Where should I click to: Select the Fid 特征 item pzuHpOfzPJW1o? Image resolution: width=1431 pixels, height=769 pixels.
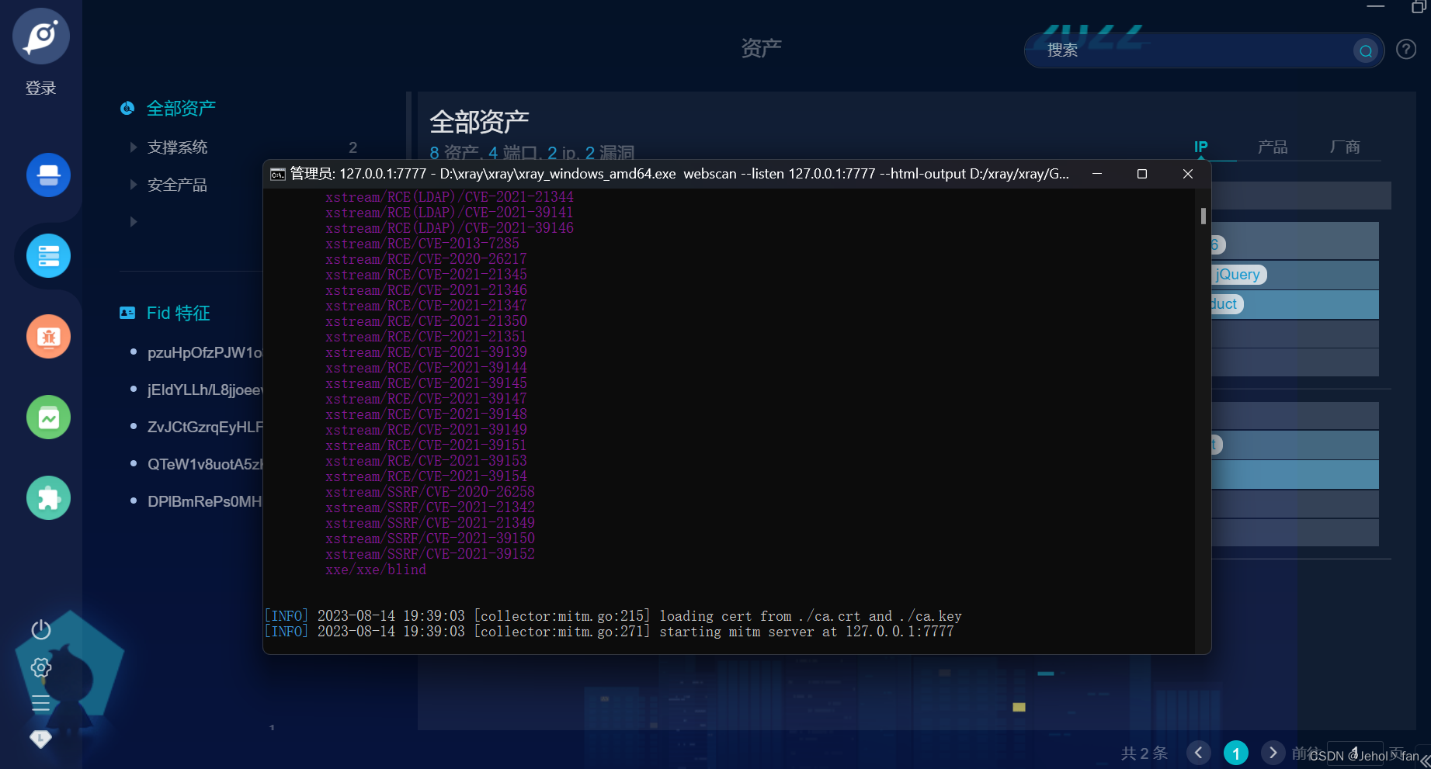tap(205, 352)
